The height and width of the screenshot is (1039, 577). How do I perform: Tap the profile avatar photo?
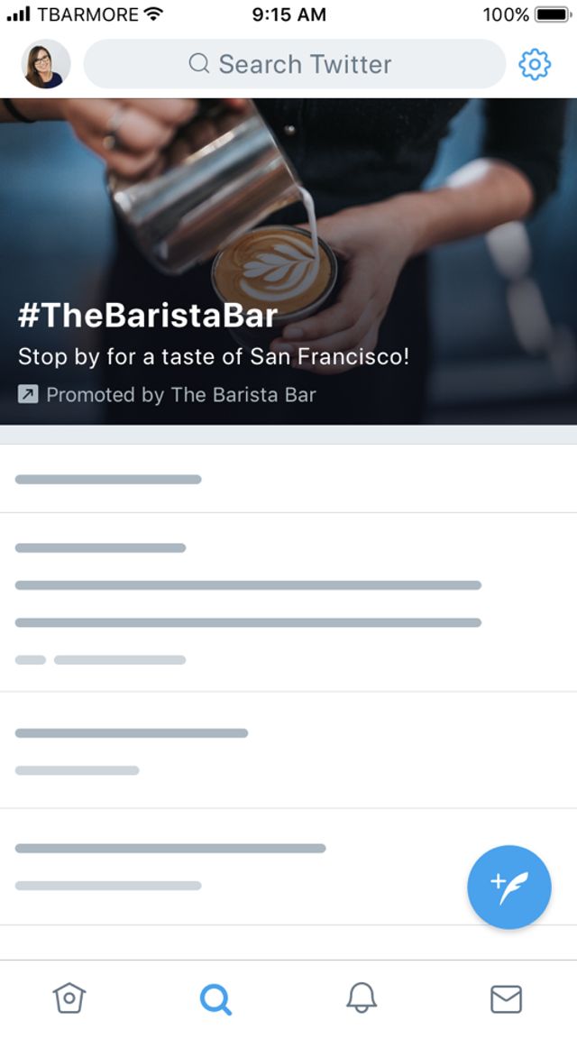click(x=46, y=64)
